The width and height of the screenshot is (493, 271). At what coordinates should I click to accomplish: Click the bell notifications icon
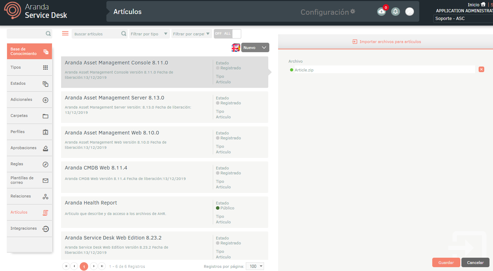[x=395, y=12]
